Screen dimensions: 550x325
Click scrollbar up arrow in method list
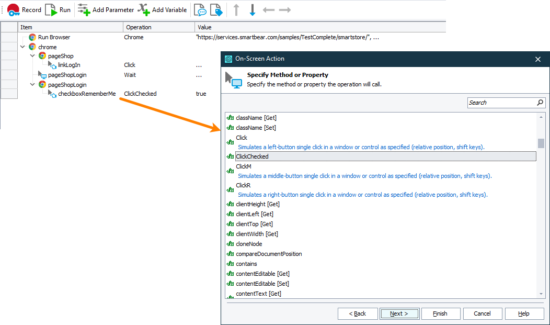541,117
